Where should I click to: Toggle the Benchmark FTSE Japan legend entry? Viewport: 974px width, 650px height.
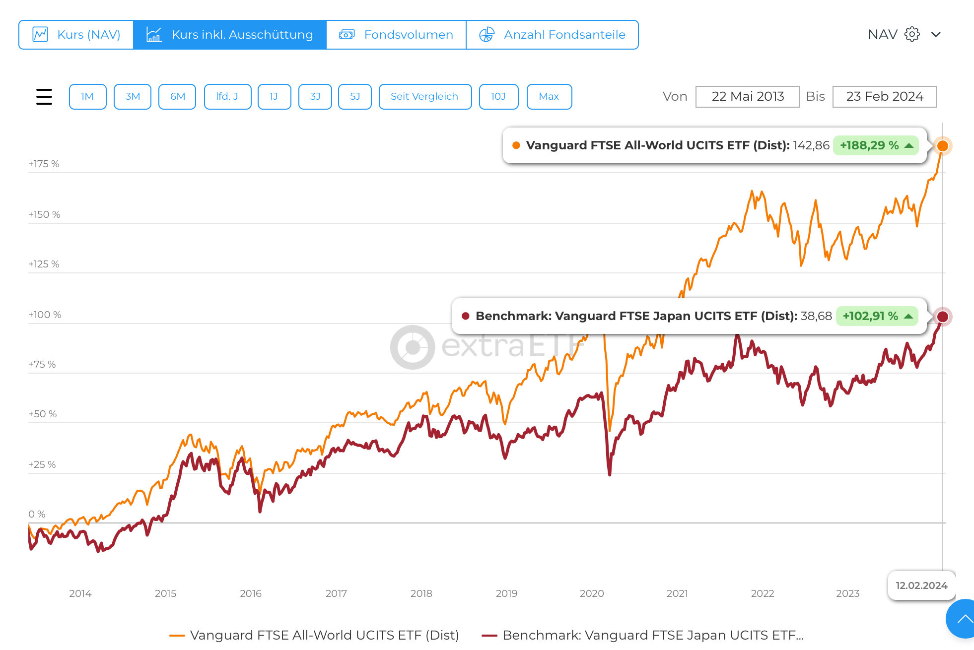tap(643, 635)
